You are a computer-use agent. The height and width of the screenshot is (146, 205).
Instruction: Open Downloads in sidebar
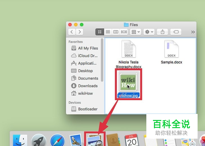[x=85, y=86]
